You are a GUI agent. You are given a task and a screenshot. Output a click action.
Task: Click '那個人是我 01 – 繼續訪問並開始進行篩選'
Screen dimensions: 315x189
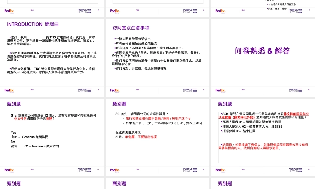coord(251,122)
